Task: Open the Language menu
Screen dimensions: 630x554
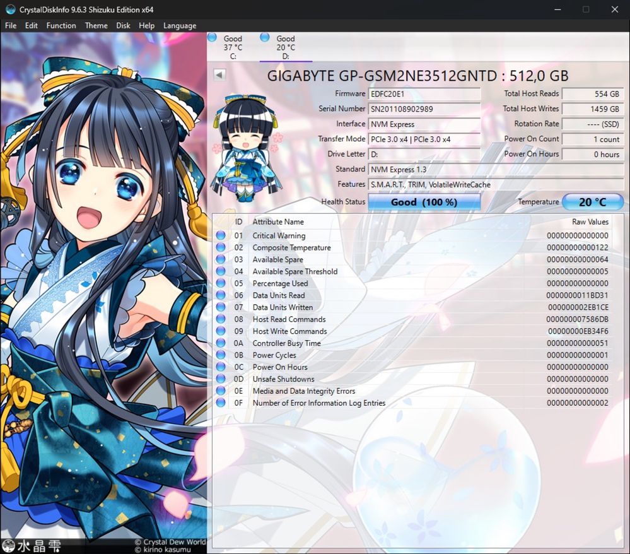Action: click(x=180, y=25)
